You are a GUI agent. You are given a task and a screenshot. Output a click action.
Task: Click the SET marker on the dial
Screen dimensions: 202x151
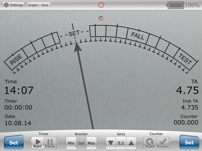(74, 34)
